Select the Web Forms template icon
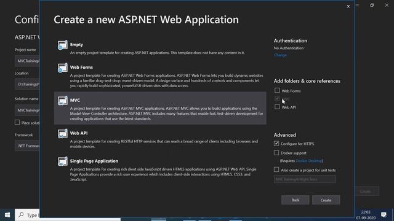 tap(63, 68)
